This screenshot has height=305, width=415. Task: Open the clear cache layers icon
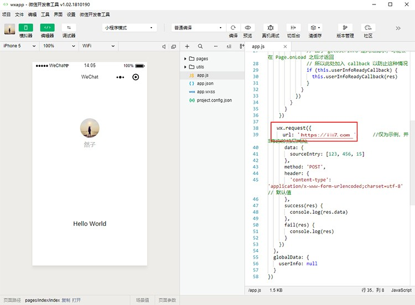315,28
